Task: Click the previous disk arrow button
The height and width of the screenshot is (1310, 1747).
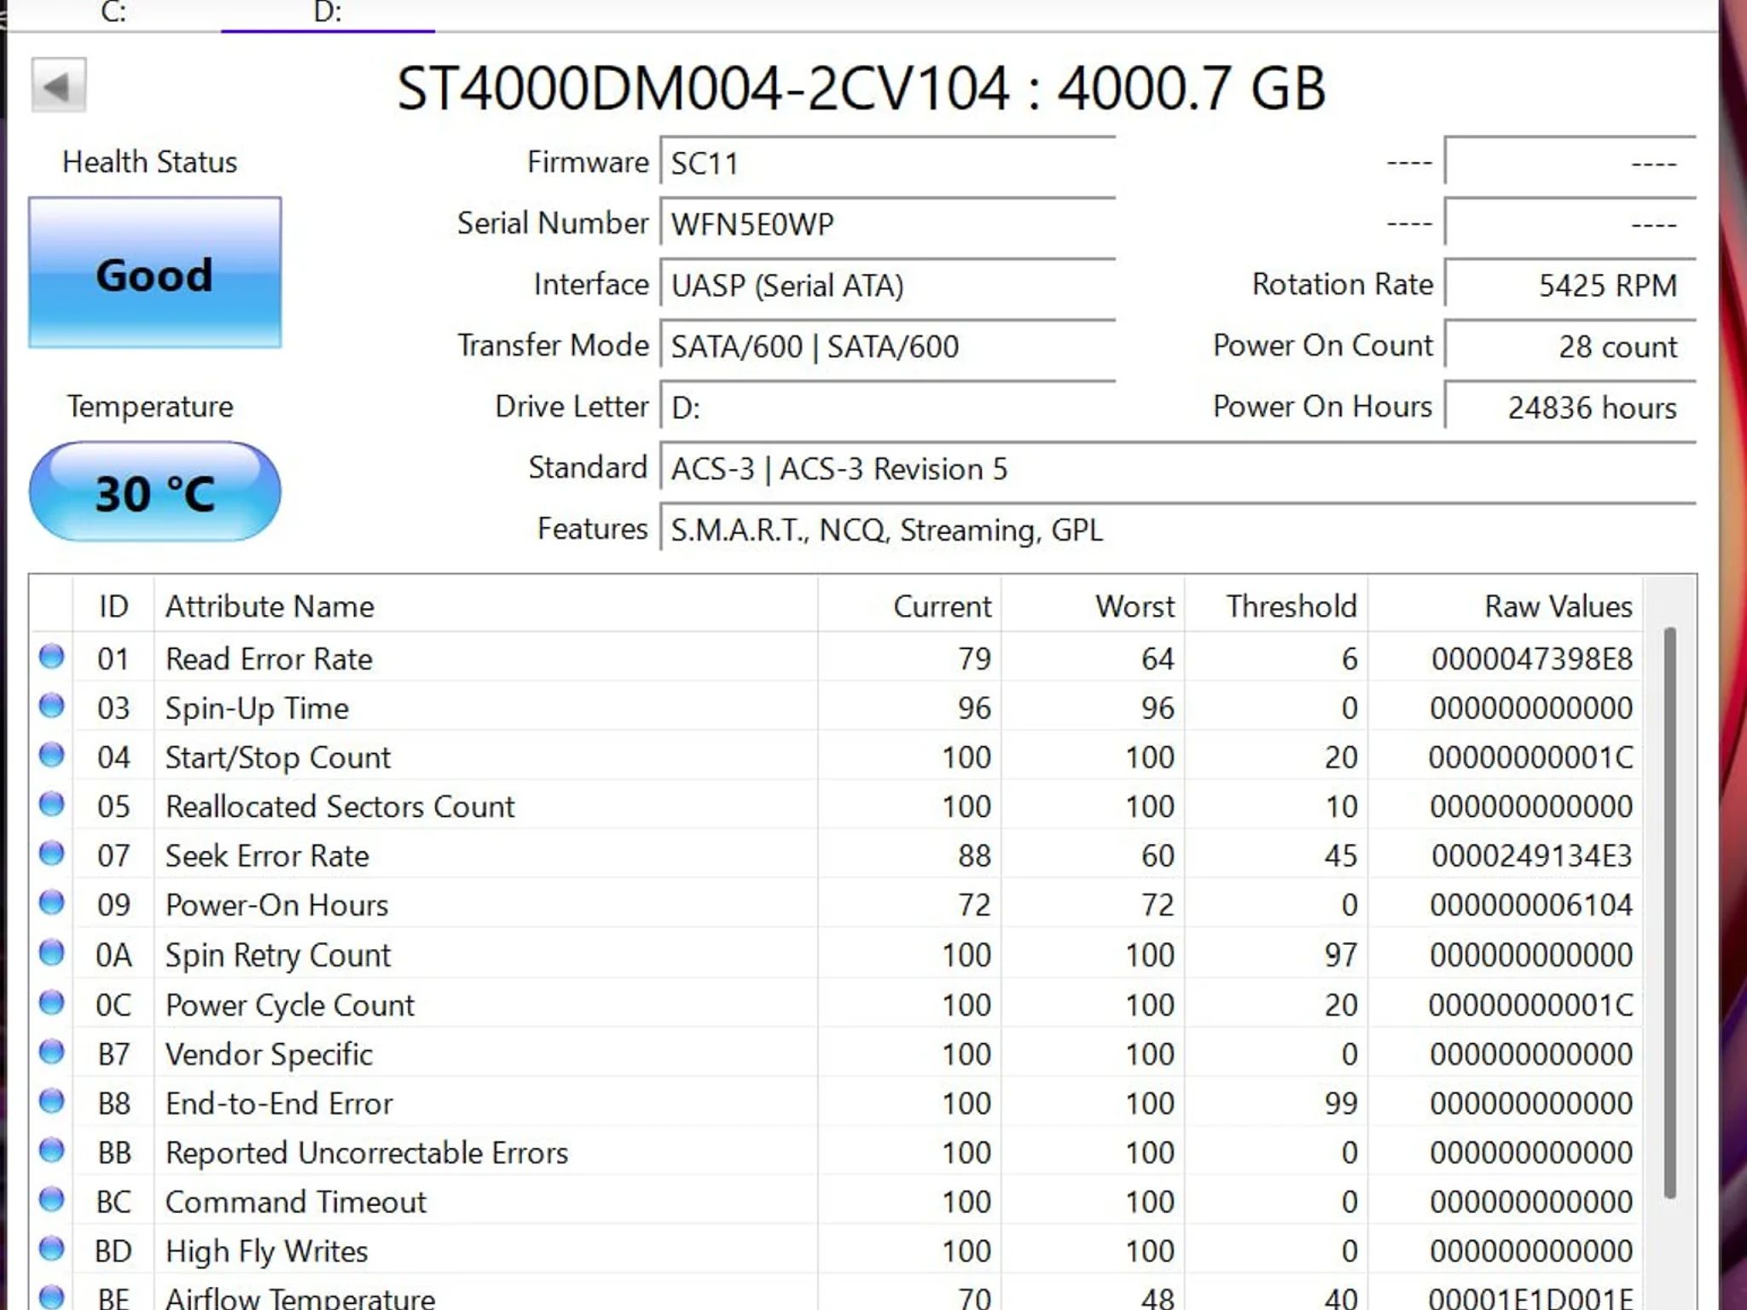Action: pos(59,85)
